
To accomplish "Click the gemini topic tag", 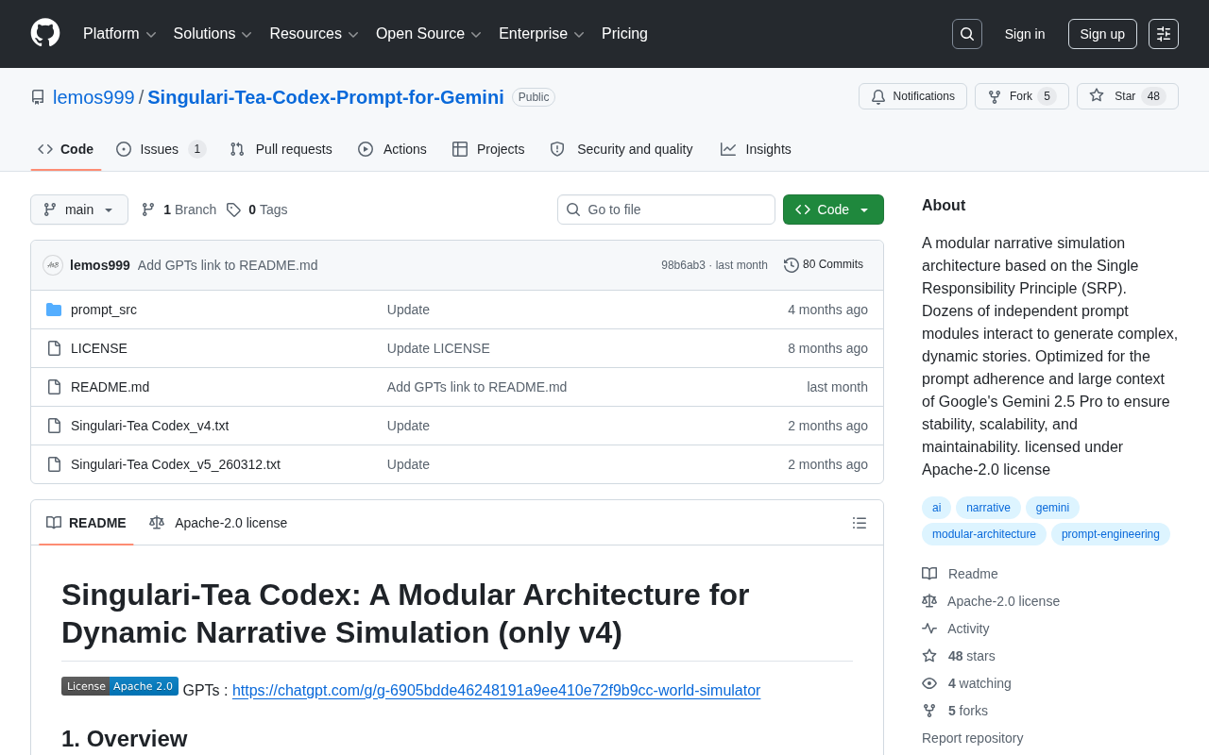I will pos(1052,508).
